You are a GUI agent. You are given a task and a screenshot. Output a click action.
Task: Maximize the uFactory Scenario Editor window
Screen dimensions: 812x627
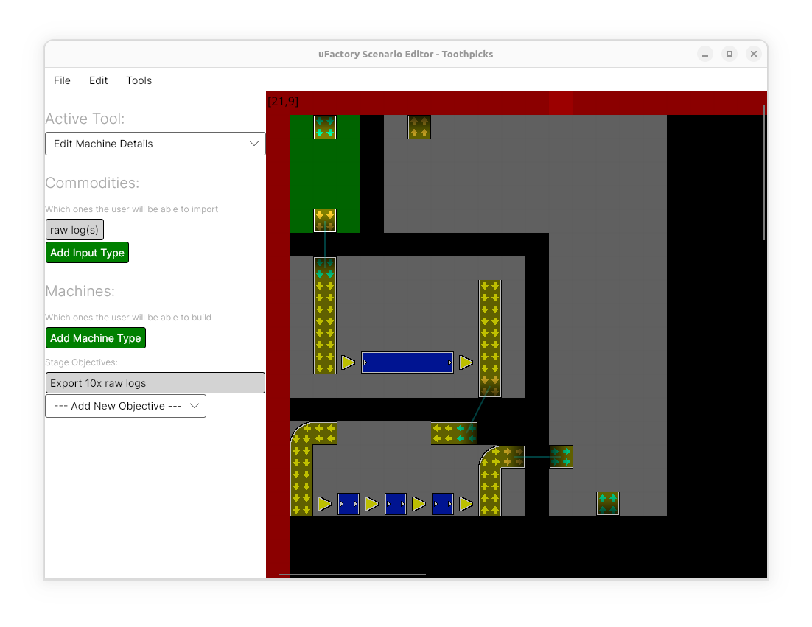coord(729,54)
